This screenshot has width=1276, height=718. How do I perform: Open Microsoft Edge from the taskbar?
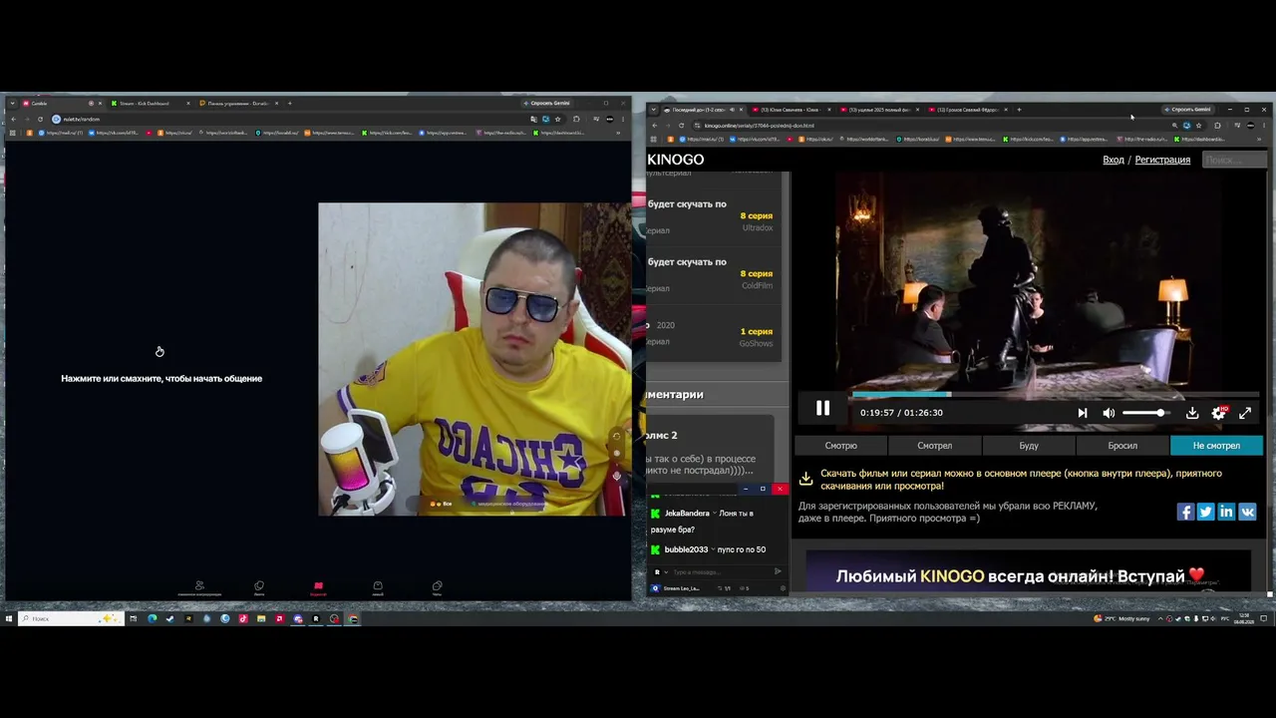pyautogui.click(x=152, y=618)
